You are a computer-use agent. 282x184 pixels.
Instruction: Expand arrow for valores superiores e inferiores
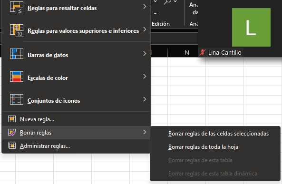tap(145, 29)
